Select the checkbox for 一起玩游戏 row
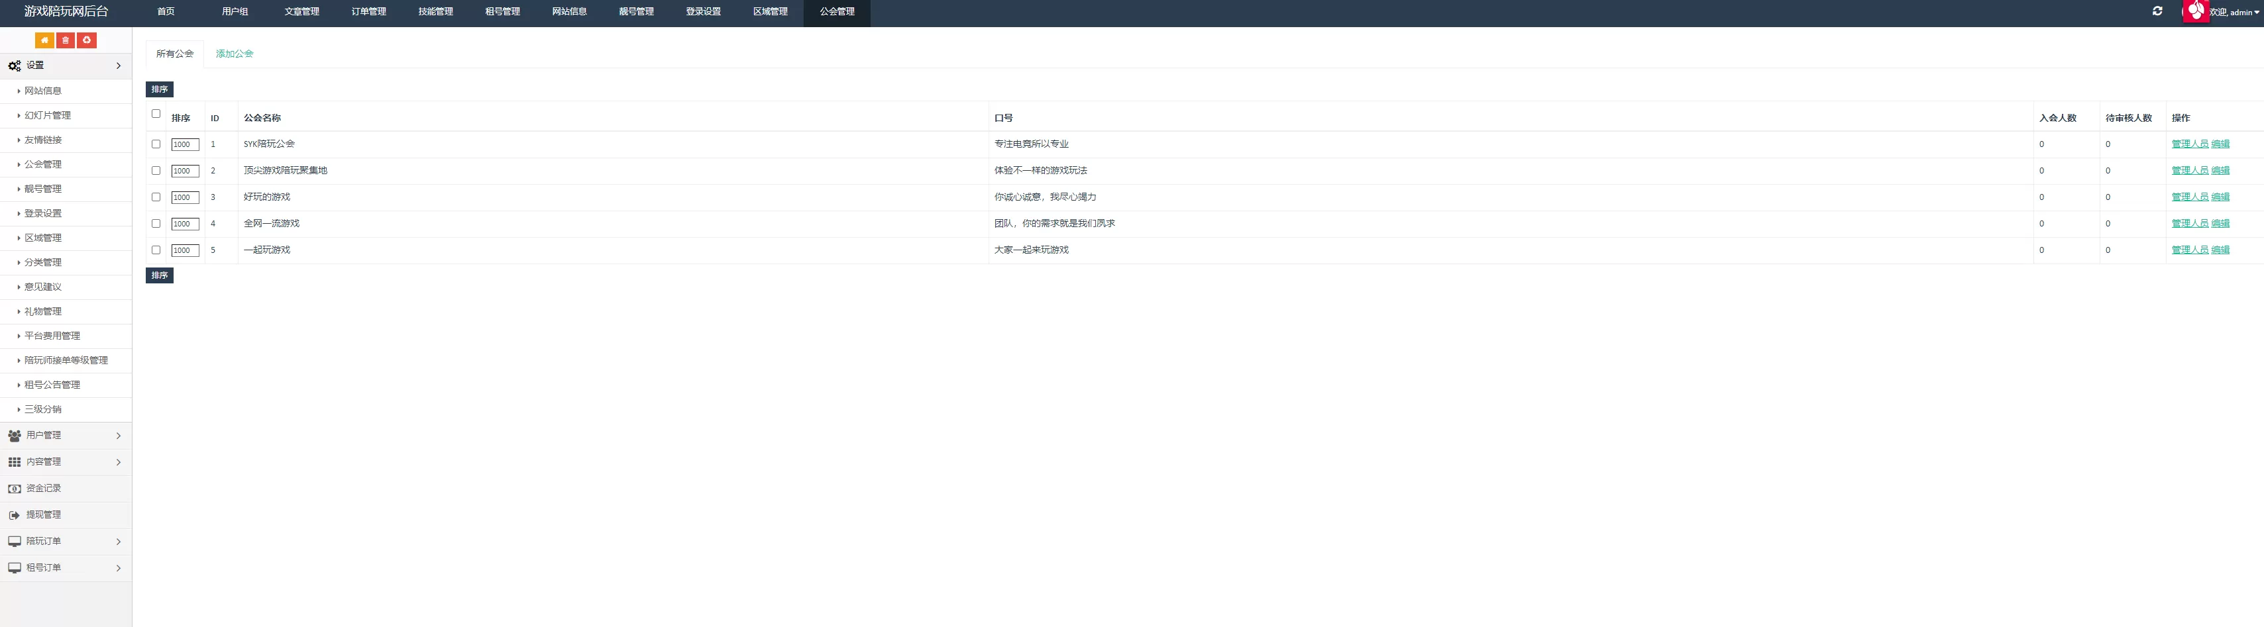This screenshot has width=2264, height=627. (156, 250)
